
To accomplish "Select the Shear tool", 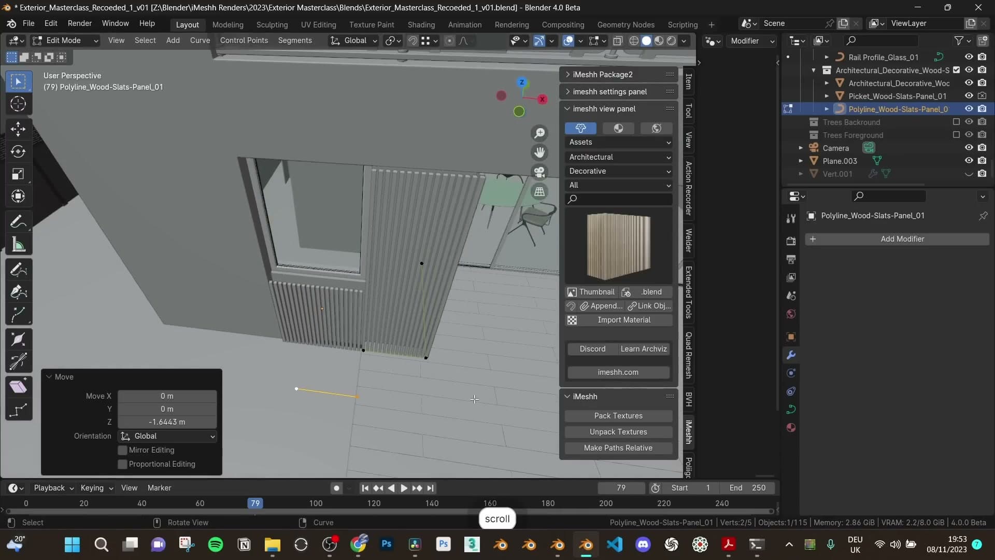I will [18, 387].
